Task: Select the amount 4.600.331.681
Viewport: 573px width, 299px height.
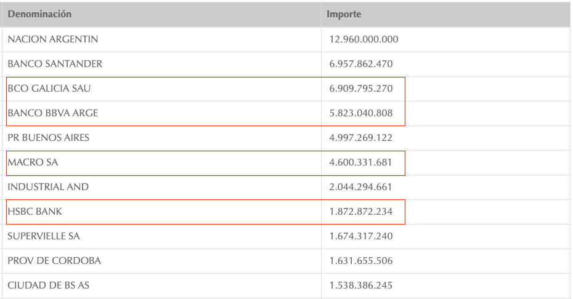Action: [x=360, y=162]
